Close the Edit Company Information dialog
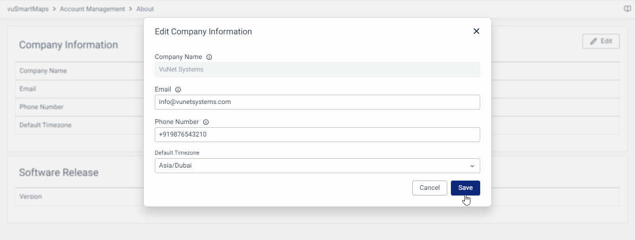Viewport: 635px width, 240px height. (476, 31)
